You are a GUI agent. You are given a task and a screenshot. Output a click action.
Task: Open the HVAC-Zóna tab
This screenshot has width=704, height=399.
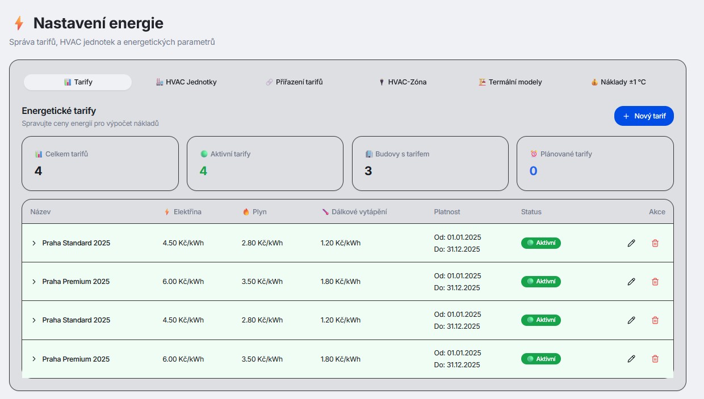tap(402, 82)
